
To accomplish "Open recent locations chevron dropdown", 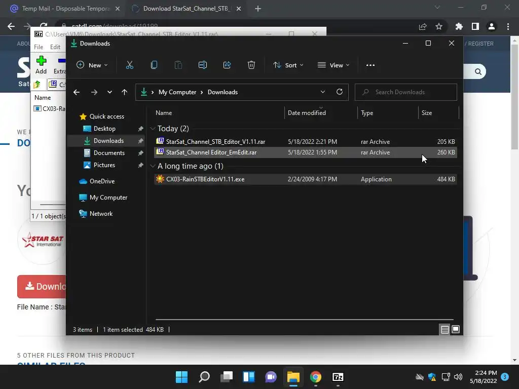I will 109,92.
